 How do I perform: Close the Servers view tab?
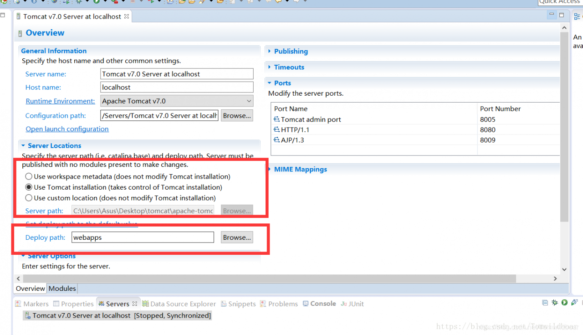[x=135, y=304]
